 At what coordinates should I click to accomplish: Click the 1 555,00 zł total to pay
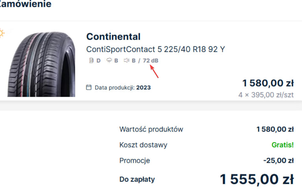click(x=257, y=179)
